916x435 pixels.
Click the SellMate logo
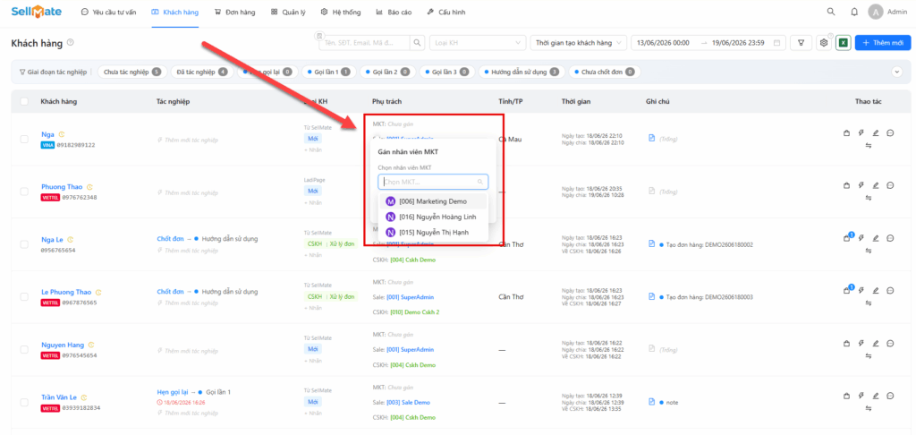coord(36,11)
